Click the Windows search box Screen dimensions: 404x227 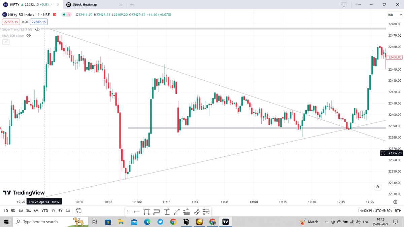coord(50,222)
